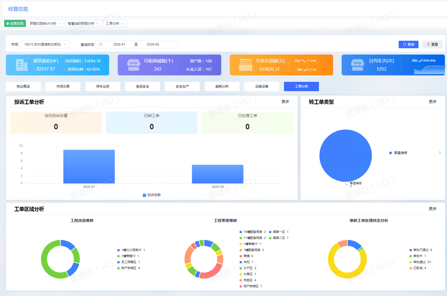Close the 智慧消防预警分析 tab

point(97,24)
